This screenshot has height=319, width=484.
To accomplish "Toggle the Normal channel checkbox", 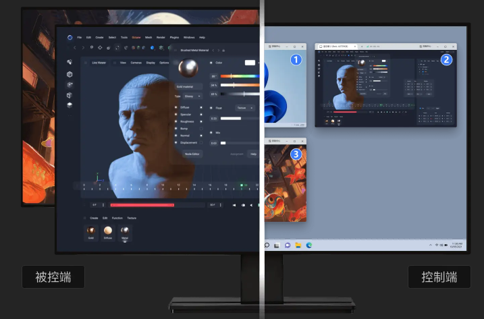I will click(x=201, y=136).
